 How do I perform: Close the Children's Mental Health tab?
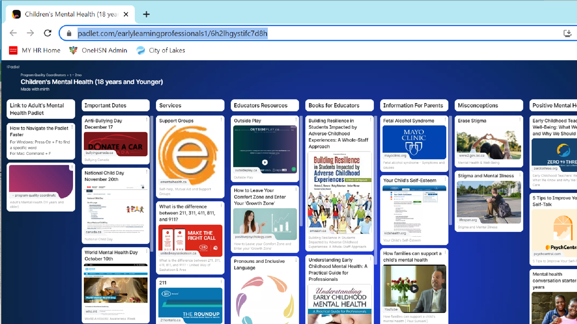pos(126,14)
